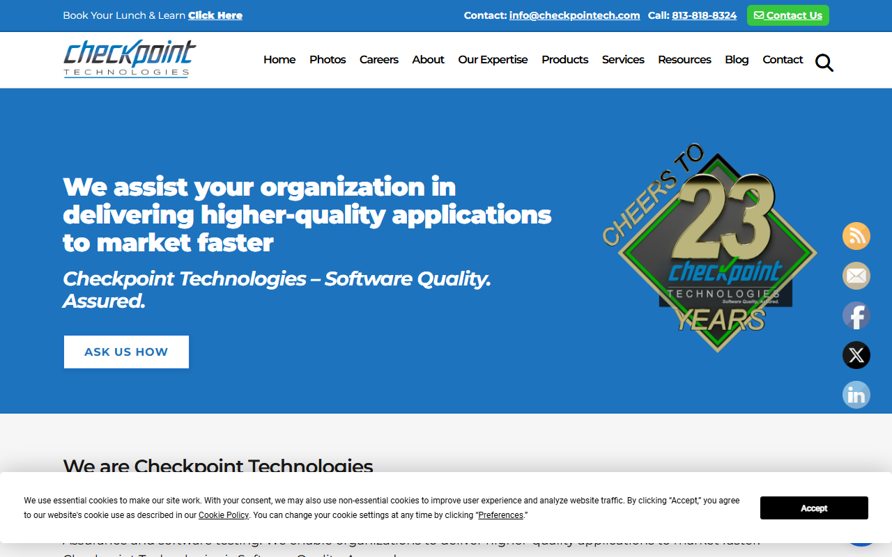892x557 pixels.
Task: Open the LinkedIn social icon
Action: pos(856,395)
